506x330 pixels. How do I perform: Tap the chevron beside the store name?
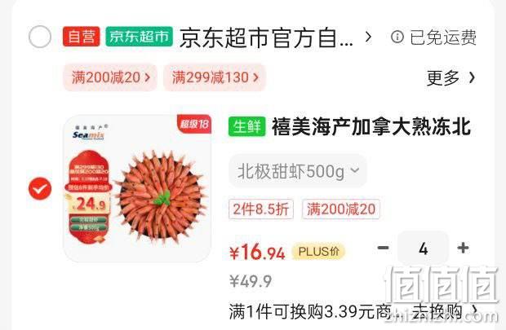tap(368, 37)
